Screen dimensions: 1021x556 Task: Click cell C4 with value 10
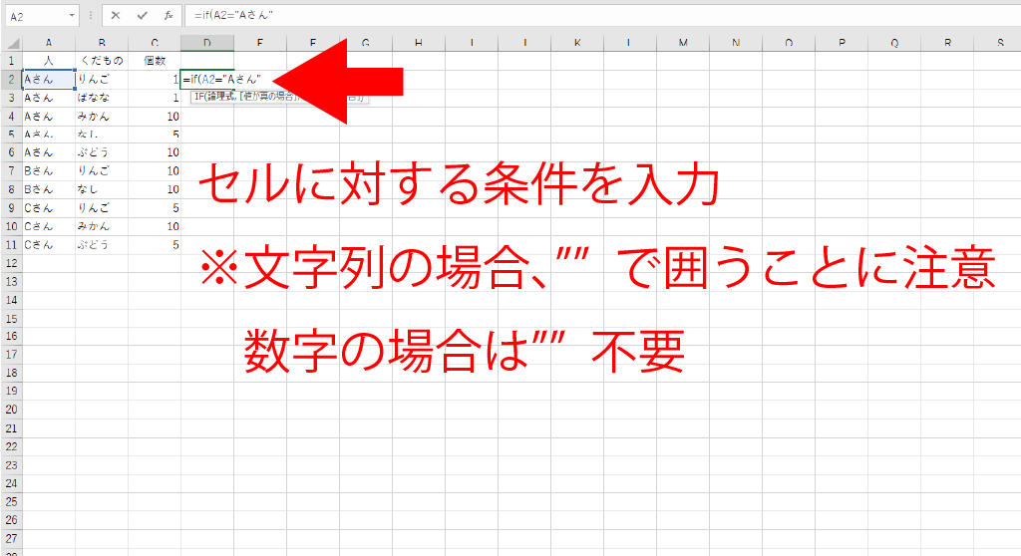(155, 116)
